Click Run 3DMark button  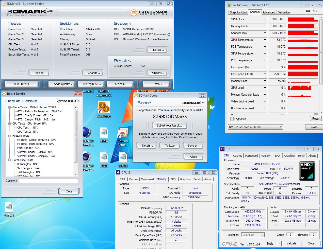pos(21,84)
